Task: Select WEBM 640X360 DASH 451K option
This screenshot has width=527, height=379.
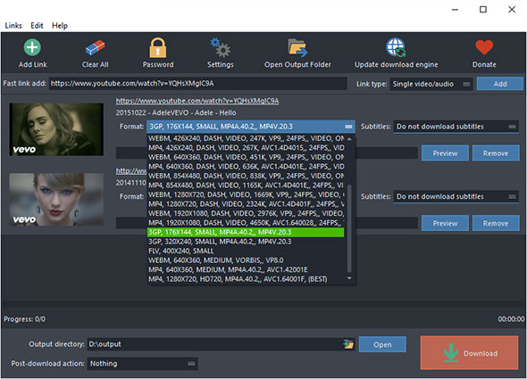Action: (x=246, y=157)
